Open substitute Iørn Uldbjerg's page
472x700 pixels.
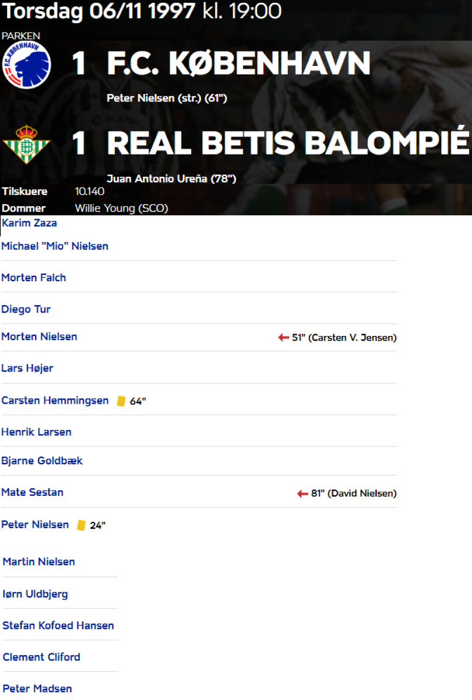pos(36,594)
